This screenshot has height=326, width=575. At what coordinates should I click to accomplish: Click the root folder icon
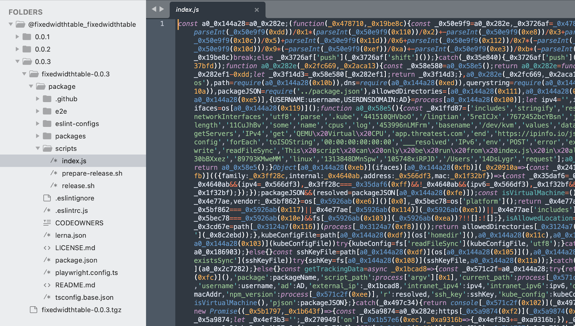coord(20,24)
